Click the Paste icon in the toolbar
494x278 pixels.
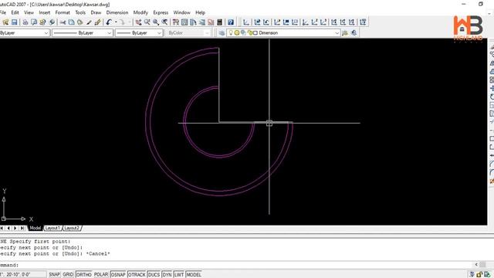point(80,22)
